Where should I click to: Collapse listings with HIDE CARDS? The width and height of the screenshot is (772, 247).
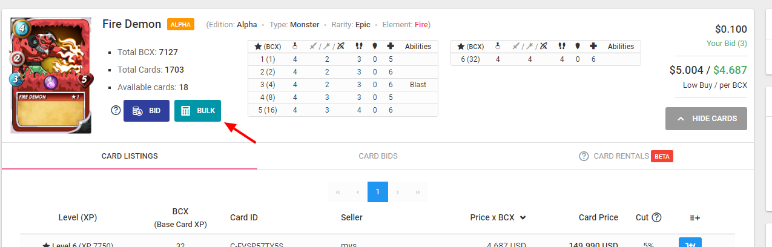[706, 119]
